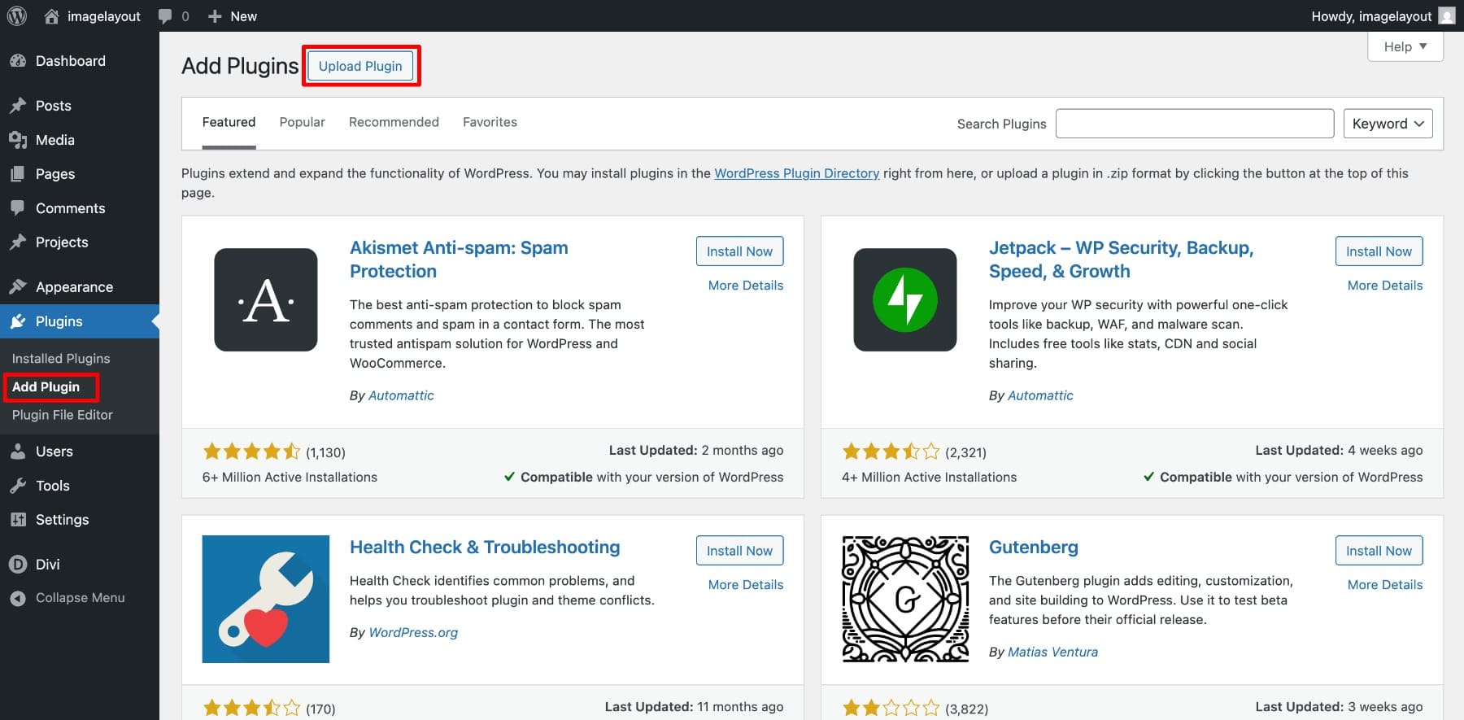
Task: Install the Jetpack plugin now
Action: [1379, 251]
